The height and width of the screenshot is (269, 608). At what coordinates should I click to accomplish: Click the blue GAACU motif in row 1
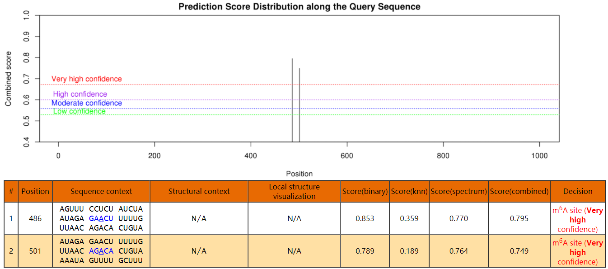click(101, 218)
